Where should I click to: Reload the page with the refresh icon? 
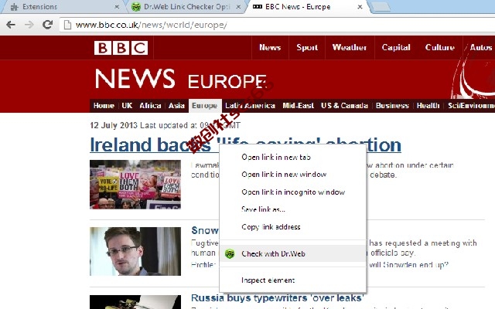(47, 25)
